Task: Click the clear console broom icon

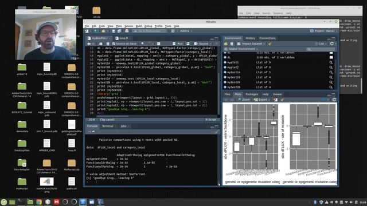Action: [x=217, y=132]
